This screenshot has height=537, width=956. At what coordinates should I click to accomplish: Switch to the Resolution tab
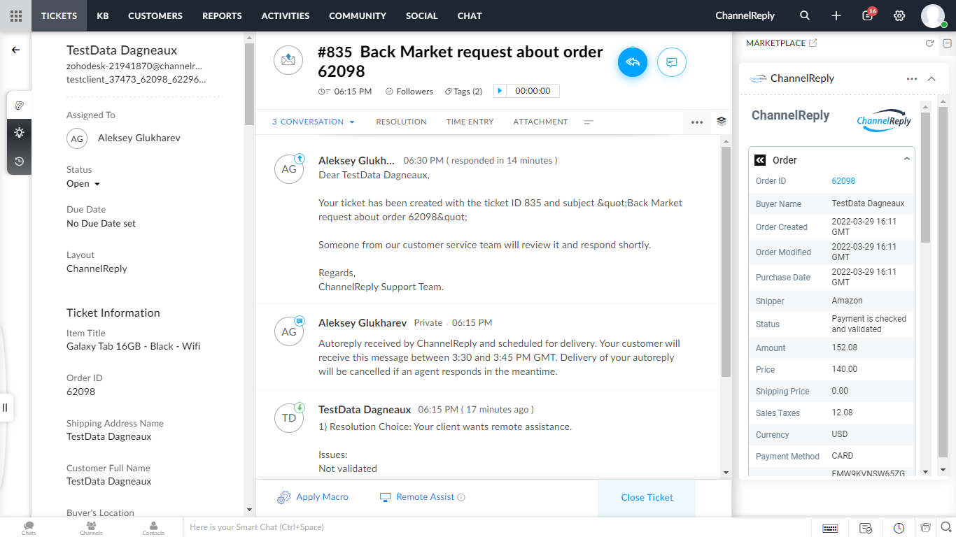pyautogui.click(x=401, y=122)
